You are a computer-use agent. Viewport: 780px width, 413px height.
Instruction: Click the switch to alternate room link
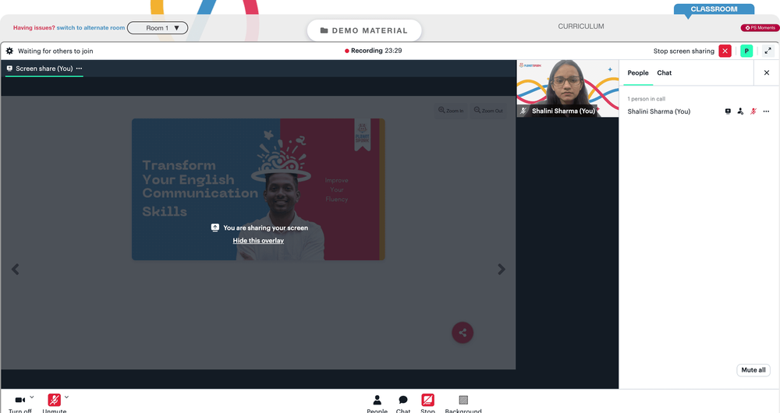(x=90, y=28)
